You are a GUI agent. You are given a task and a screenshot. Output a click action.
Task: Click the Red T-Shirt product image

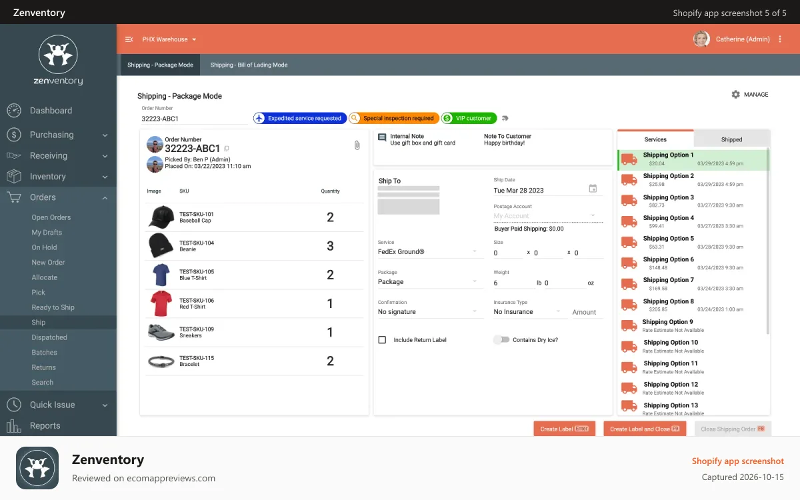pyautogui.click(x=161, y=303)
